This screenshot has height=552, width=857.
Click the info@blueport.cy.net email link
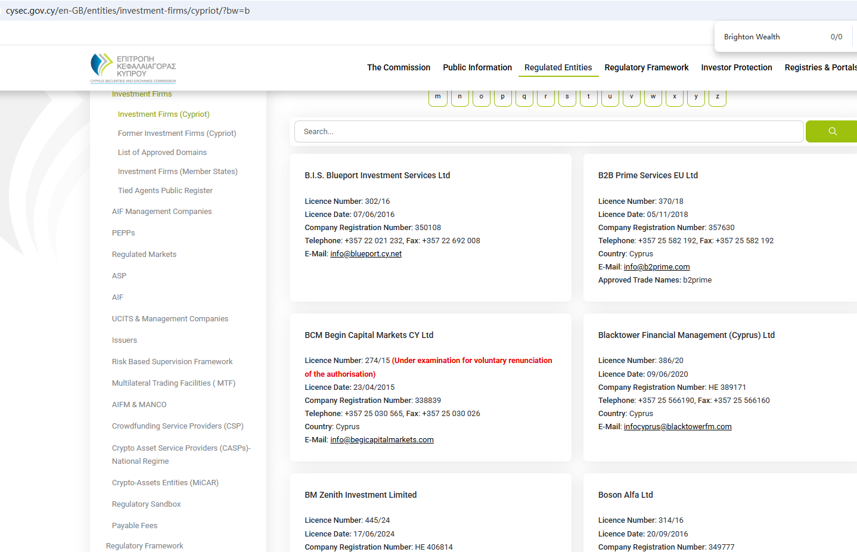366,254
